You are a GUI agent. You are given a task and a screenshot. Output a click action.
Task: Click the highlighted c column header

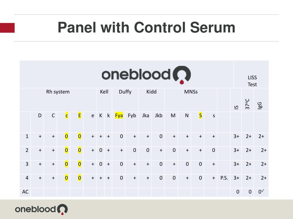coord(67,116)
